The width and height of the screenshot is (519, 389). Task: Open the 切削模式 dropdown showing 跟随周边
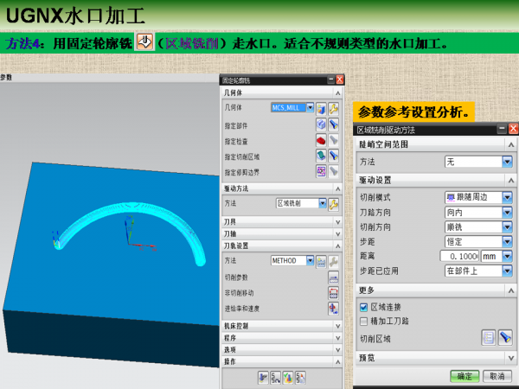pyautogui.click(x=507, y=197)
